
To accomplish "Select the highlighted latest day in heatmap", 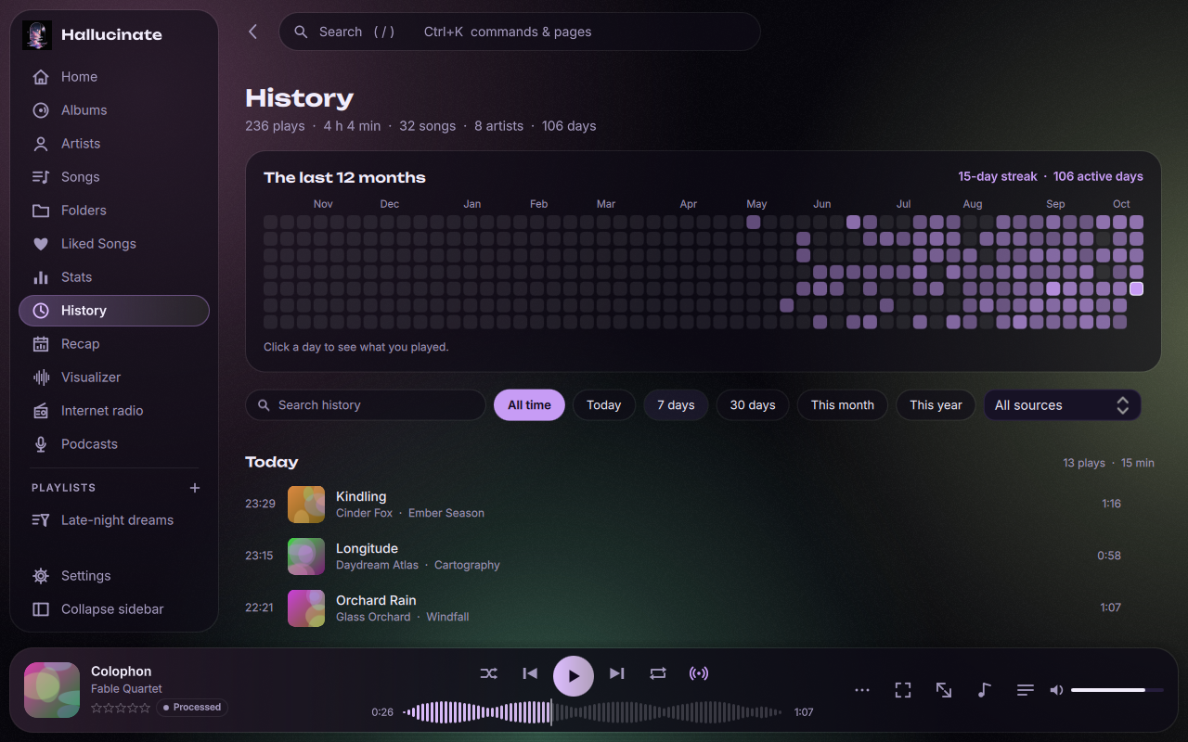I will tap(1136, 288).
